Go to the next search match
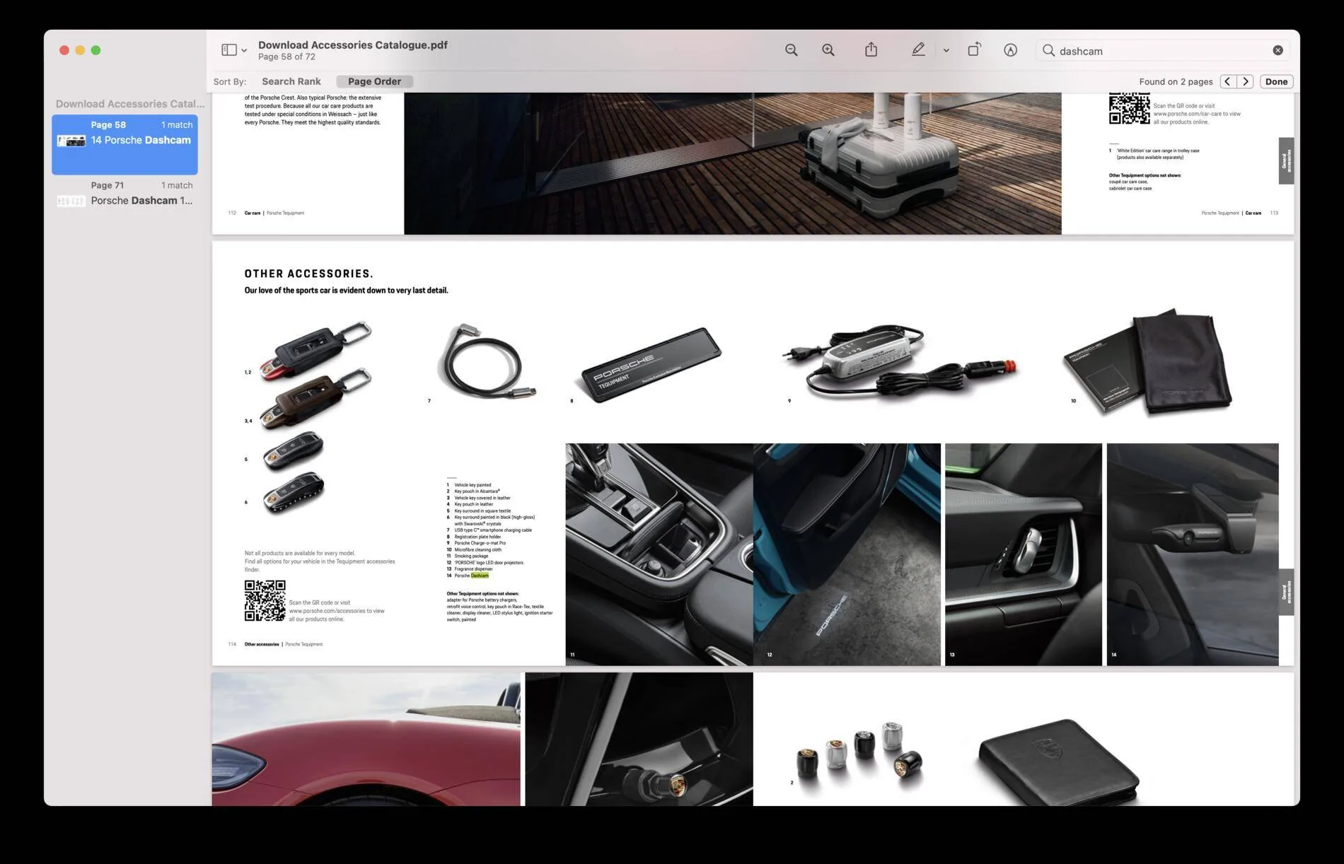Screen dimensions: 1344x864 point(1246,81)
